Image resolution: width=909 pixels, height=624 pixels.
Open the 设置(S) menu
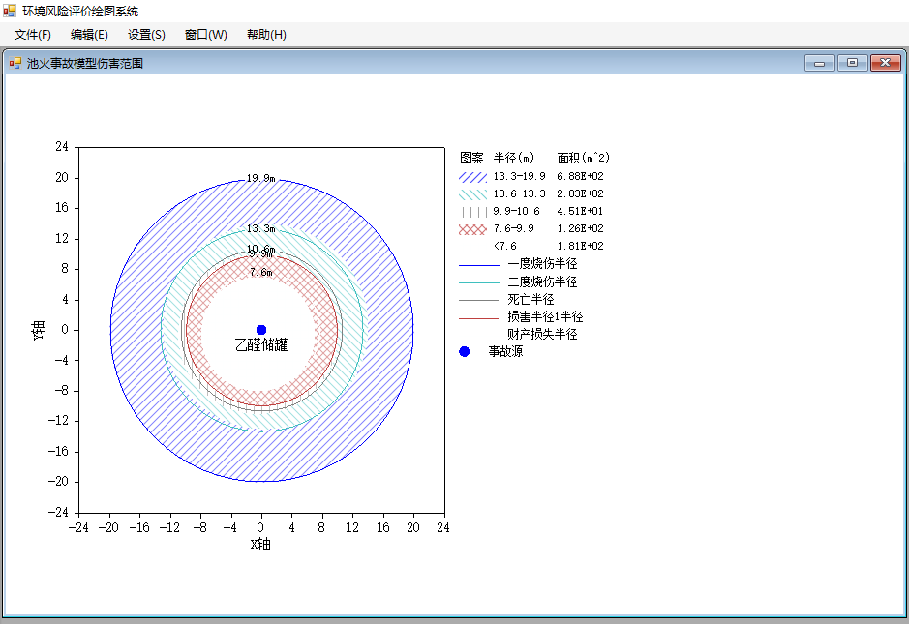[146, 35]
